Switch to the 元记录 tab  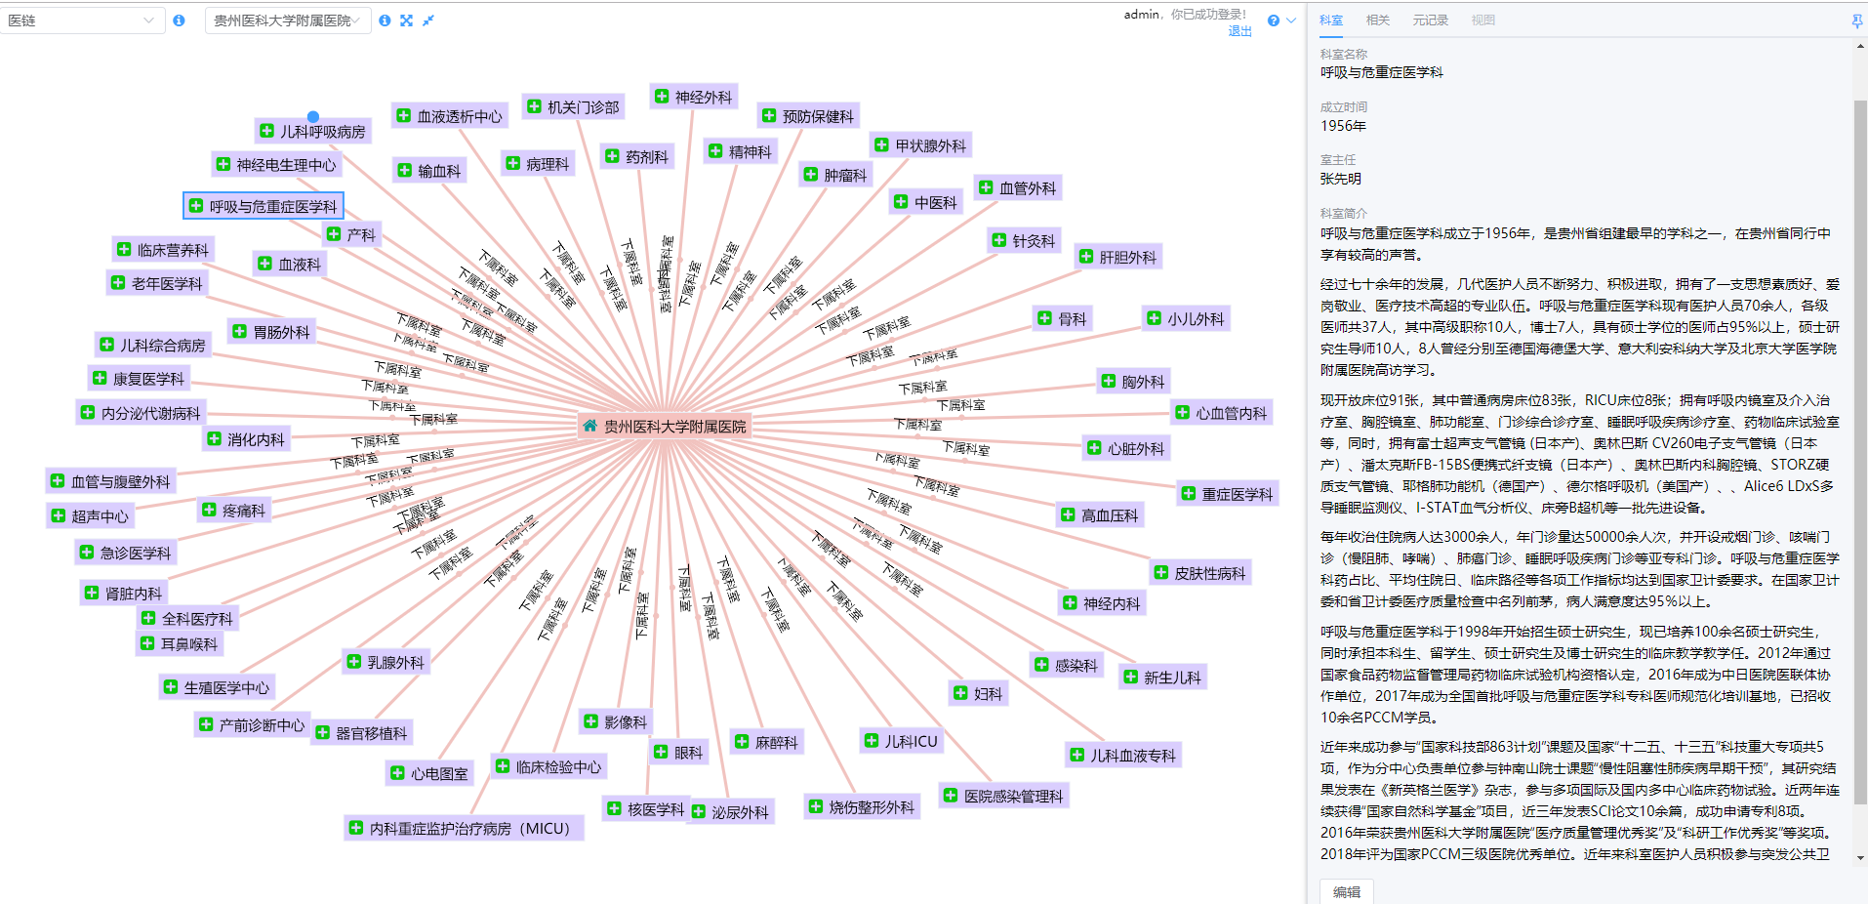click(1430, 21)
